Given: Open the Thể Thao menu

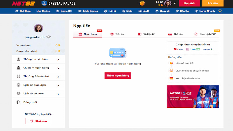Looking at the screenshot, I should (x=23, y=11).
